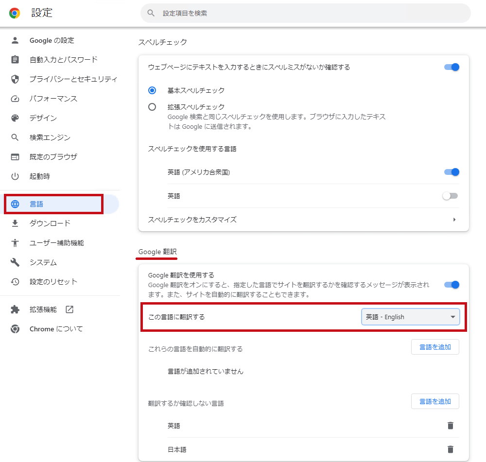Enable spell check for 英語
The image size is (486, 462).
[451, 196]
